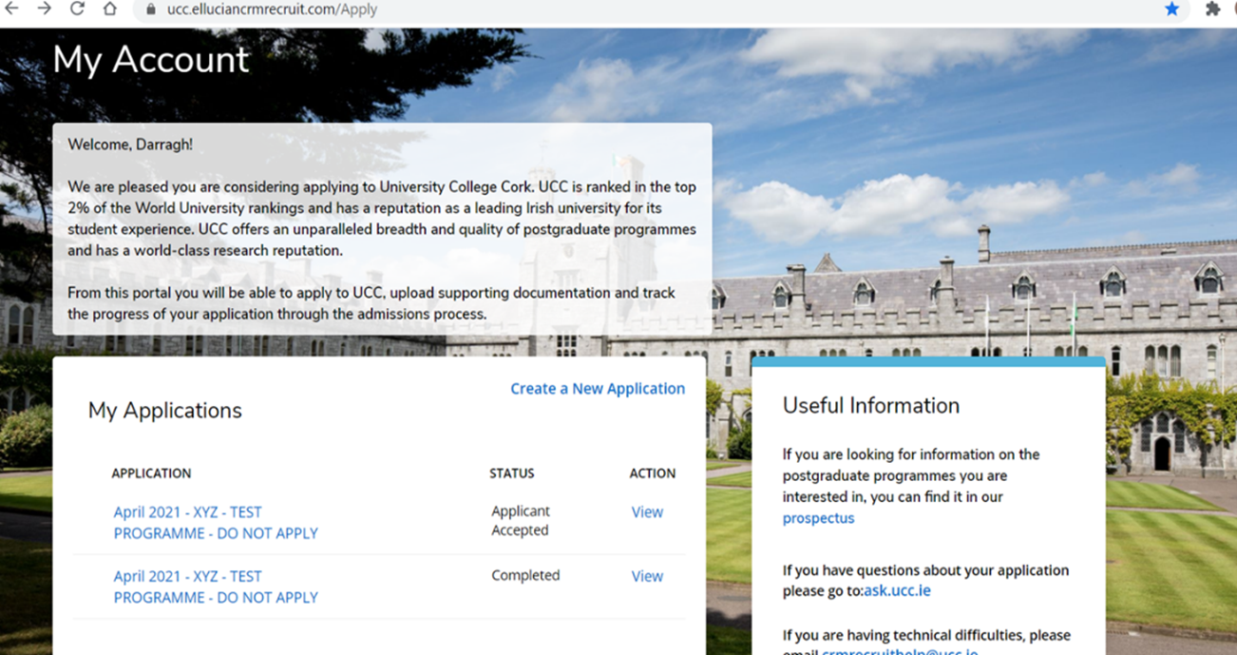1237x655 pixels.
Task: Bookmark this page with the star icon
Action: coord(1171,9)
